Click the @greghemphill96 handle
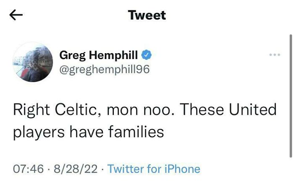The width and height of the screenshot is (294, 183). click(x=105, y=69)
